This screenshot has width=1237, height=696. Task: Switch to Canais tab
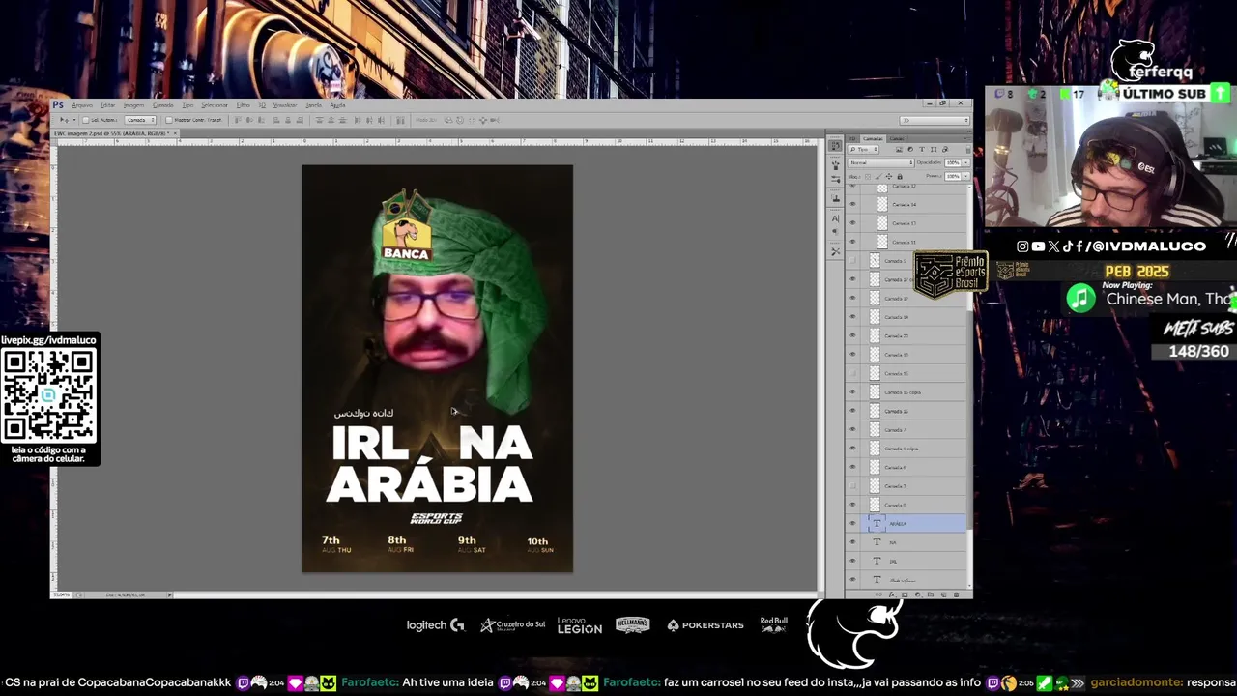pyautogui.click(x=897, y=138)
